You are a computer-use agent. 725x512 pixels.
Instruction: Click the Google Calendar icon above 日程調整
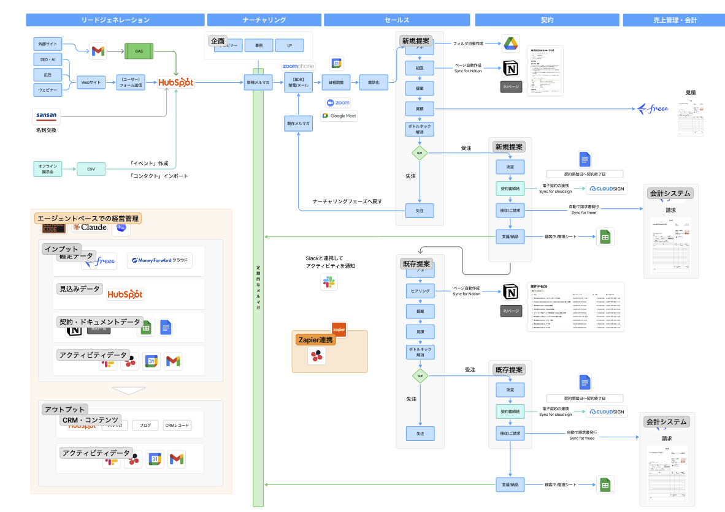coord(337,63)
